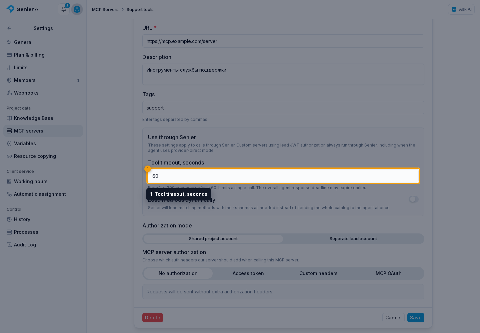Open Members in the sidebar
Viewport: 480px width, 333px height.
point(43,80)
